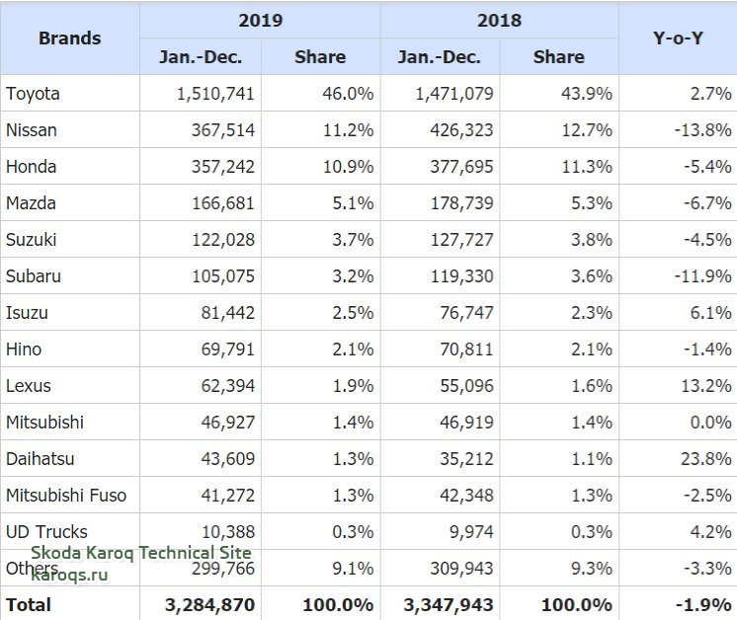
Task: Click Mitsubishi Fuso 2019 value 41,272
Action: tap(228, 496)
